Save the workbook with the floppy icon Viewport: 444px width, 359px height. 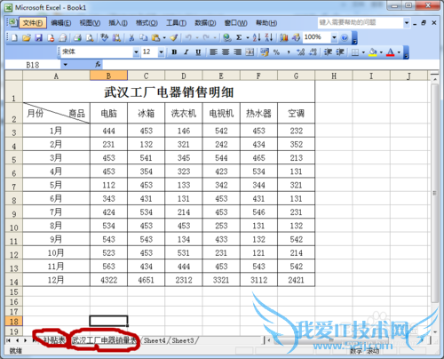click(39, 37)
